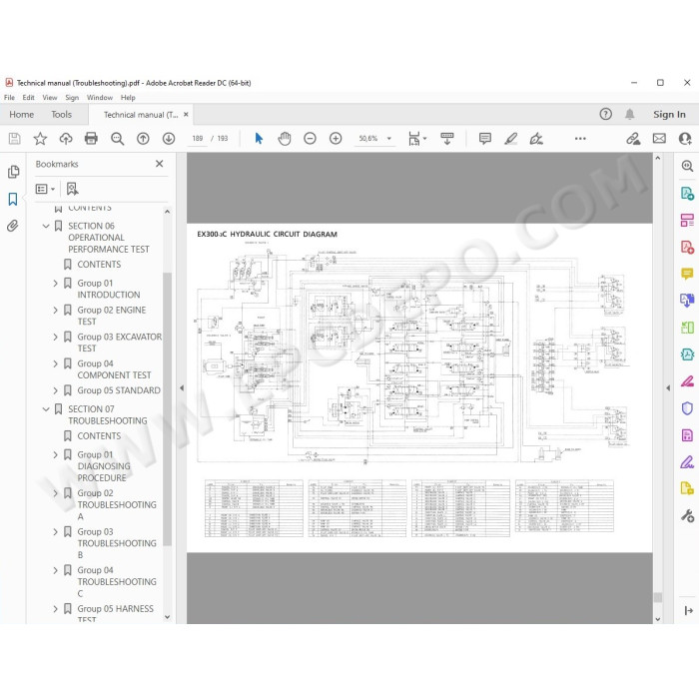Expand Group 03 TROUBLESHOOTING B bookmark
699x699 pixels.
(x=55, y=532)
